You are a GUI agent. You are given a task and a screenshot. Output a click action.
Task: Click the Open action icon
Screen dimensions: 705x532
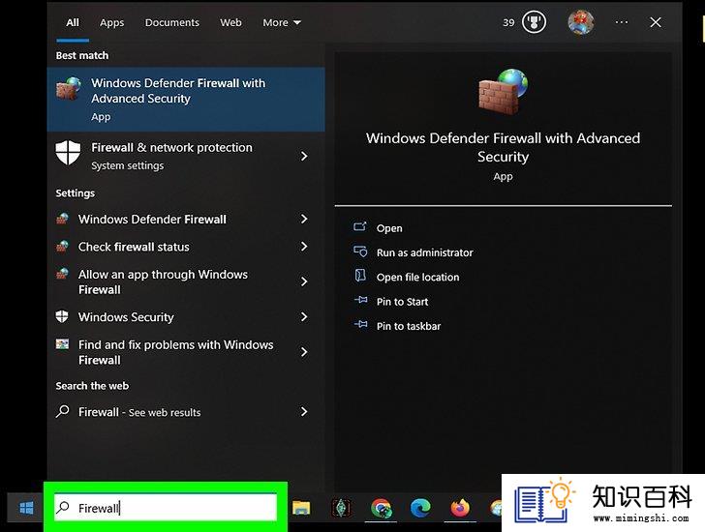pos(360,226)
